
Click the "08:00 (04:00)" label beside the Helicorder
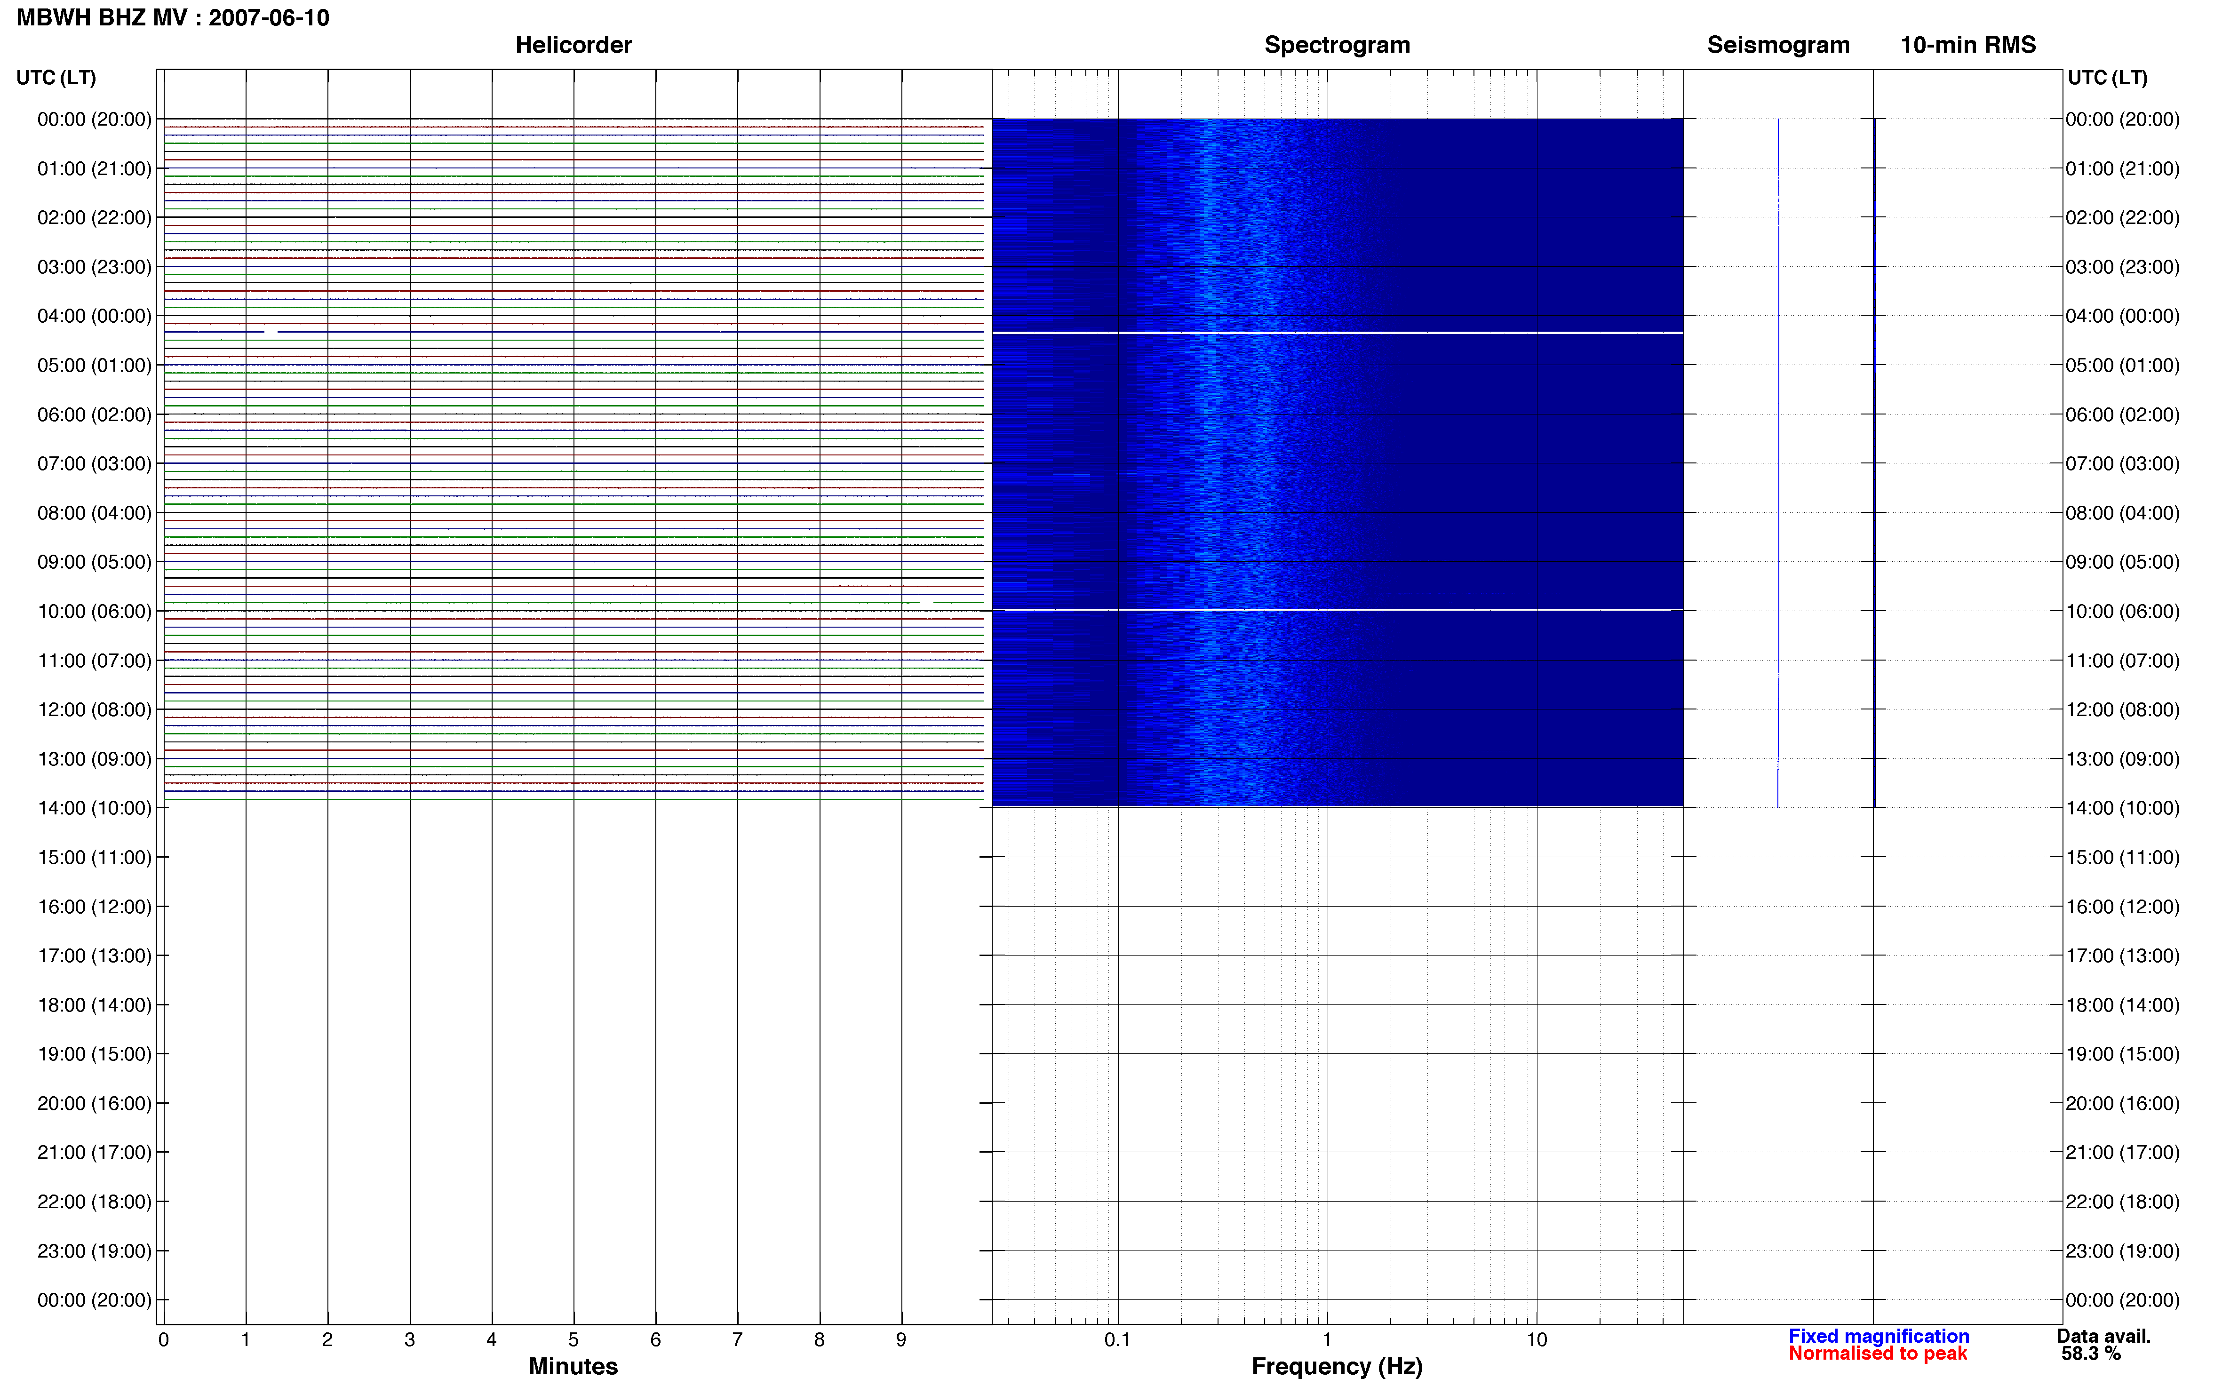(x=94, y=513)
